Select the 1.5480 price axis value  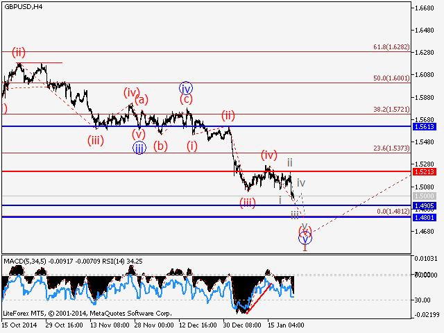(424, 142)
